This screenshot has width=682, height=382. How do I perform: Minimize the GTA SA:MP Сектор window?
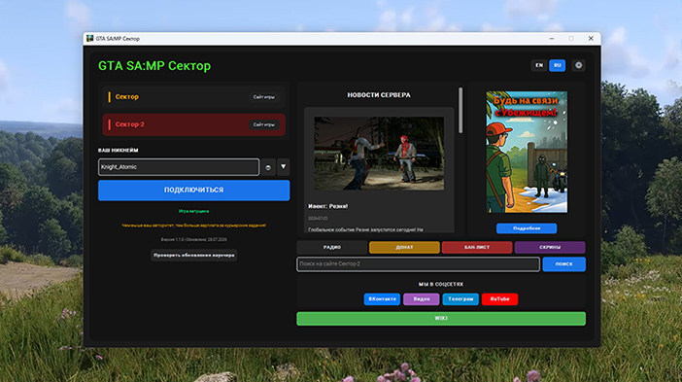click(552, 38)
